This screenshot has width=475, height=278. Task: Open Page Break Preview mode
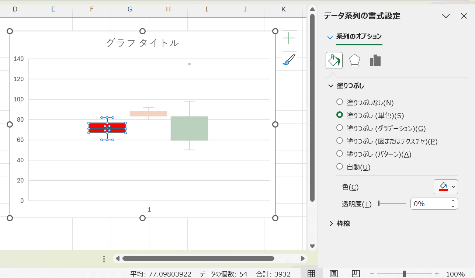(355, 274)
